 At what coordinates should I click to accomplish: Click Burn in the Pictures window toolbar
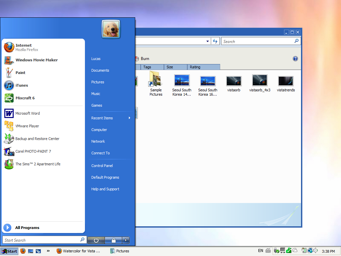click(143, 59)
